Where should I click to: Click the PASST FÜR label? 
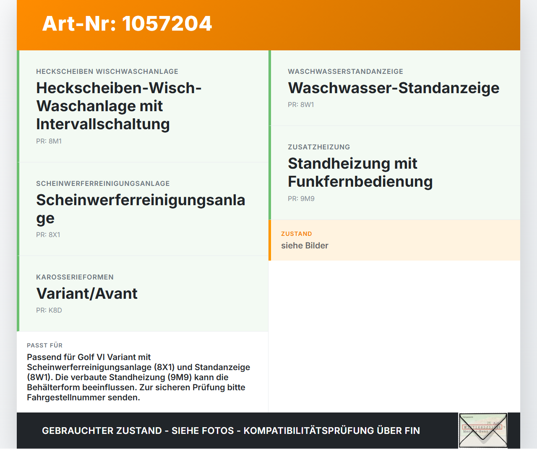tap(44, 345)
